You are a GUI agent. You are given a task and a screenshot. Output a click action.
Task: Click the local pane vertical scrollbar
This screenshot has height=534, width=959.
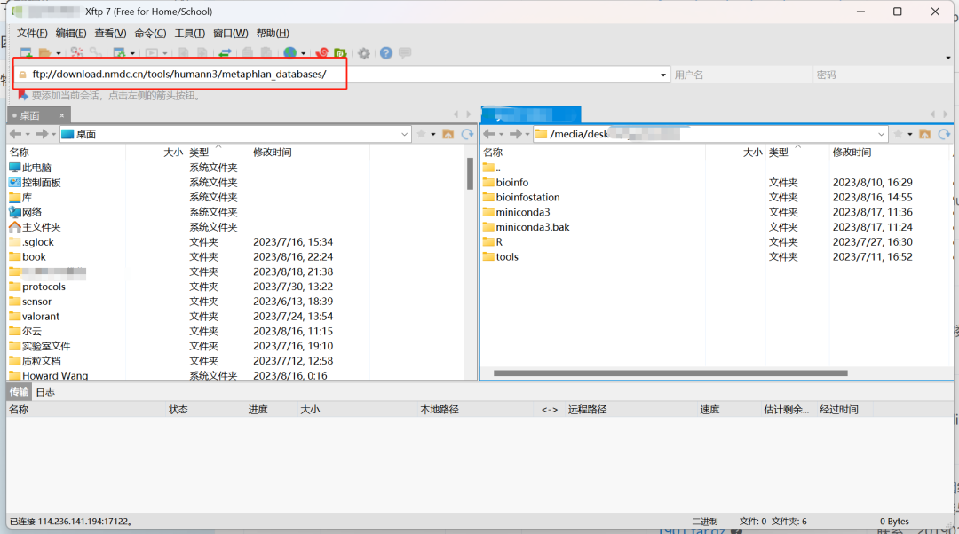471,173
